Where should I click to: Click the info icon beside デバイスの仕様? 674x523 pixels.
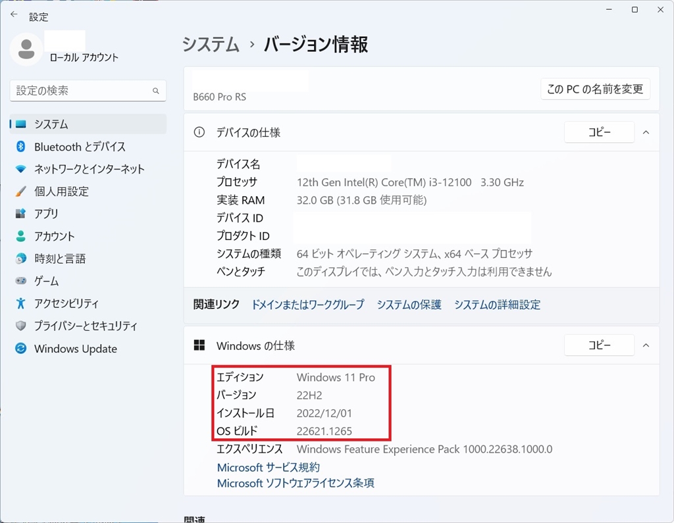coord(199,132)
